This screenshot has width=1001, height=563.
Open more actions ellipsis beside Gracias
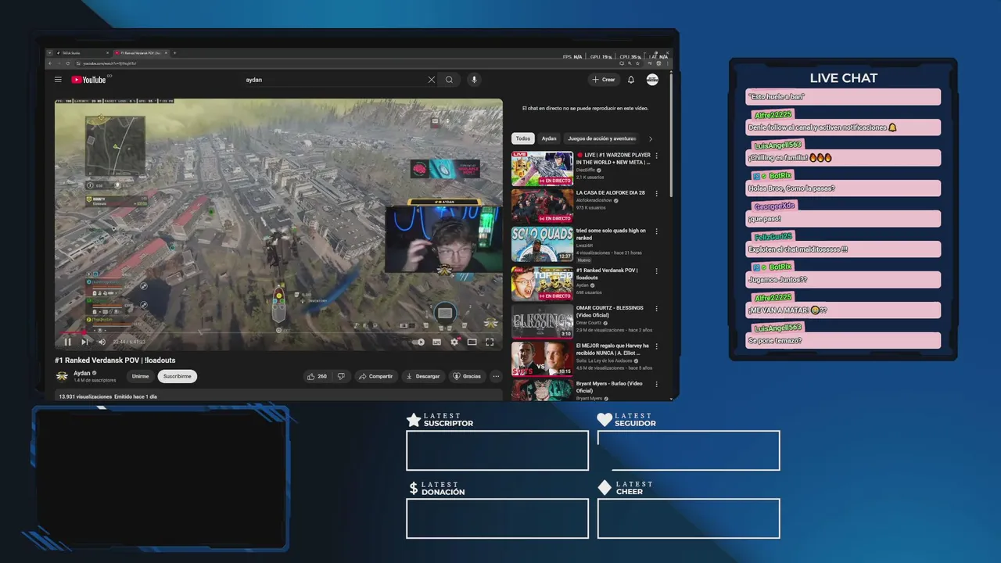tap(496, 376)
